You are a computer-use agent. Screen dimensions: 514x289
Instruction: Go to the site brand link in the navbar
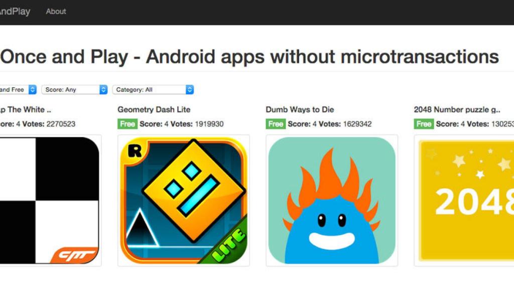15,12
